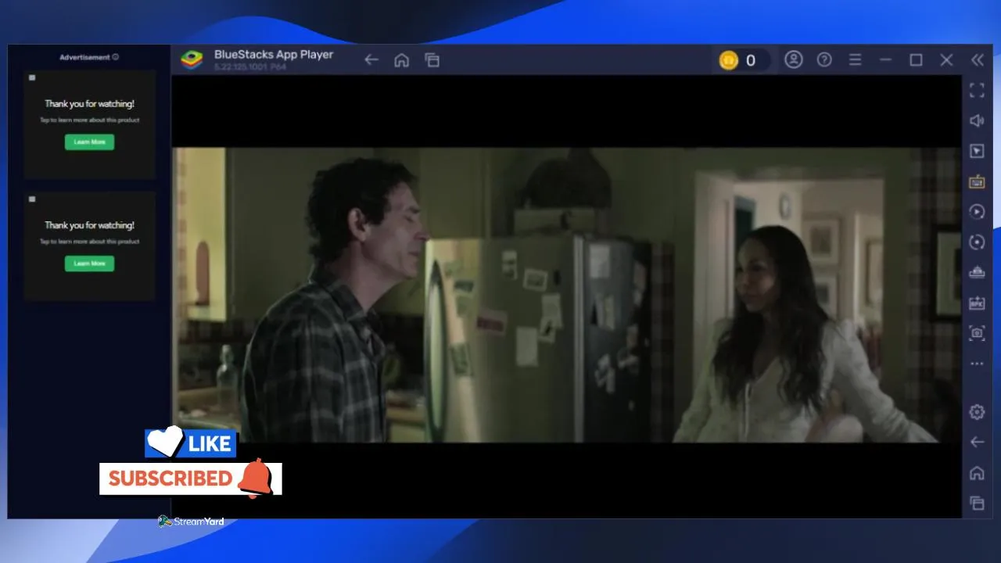Click the 'Advertisement' label

tap(84, 57)
